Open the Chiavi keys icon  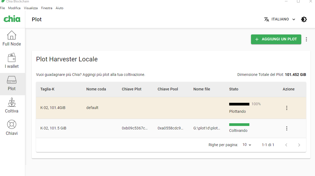(x=12, y=124)
